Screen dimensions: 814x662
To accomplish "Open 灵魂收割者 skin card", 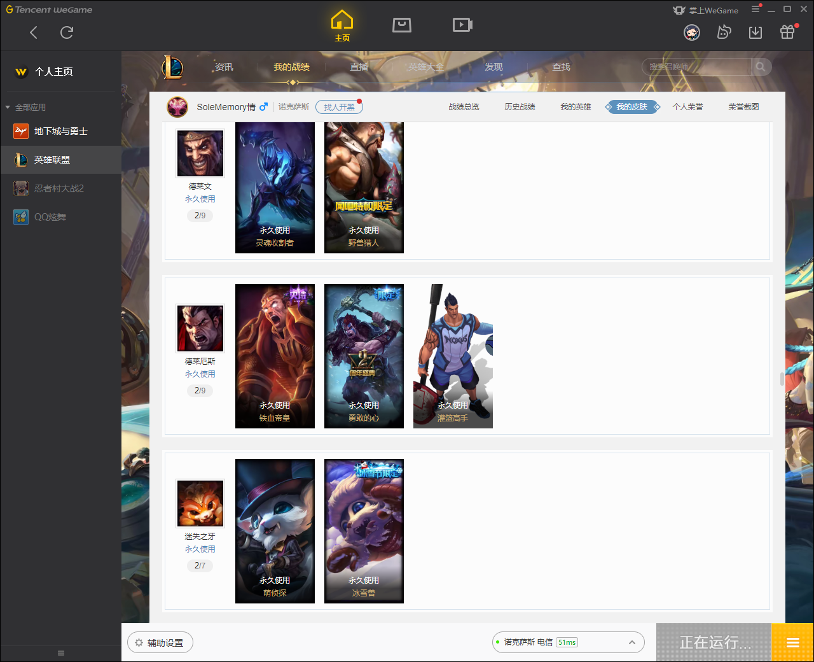I will pyautogui.click(x=275, y=188).
